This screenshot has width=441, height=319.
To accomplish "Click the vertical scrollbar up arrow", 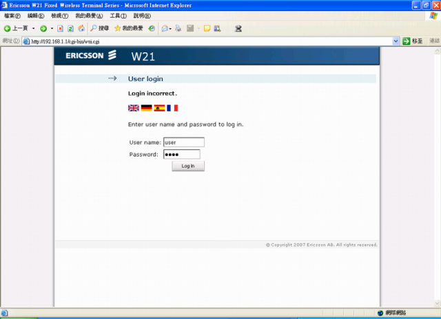I will pos(438,51).
